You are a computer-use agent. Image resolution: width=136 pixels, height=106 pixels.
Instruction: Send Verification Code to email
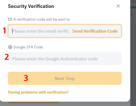pyautogui.click(x=95, y=31)
